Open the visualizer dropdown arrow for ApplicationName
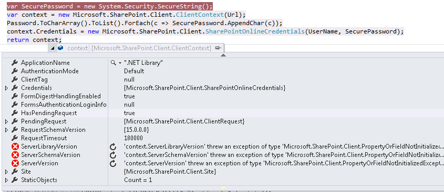Screen dimensions: 444x192 (120, 63)
